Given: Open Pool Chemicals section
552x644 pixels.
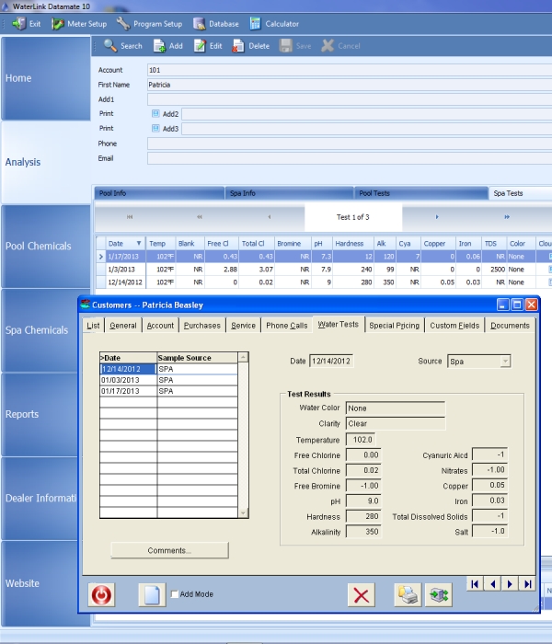Looking at the screenshot, I should pyautogui.click(x=46, y=246).
